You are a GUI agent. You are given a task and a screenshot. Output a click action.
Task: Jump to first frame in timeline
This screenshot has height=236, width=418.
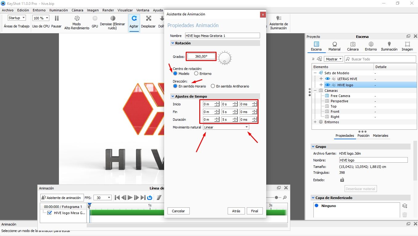(117, 197)
